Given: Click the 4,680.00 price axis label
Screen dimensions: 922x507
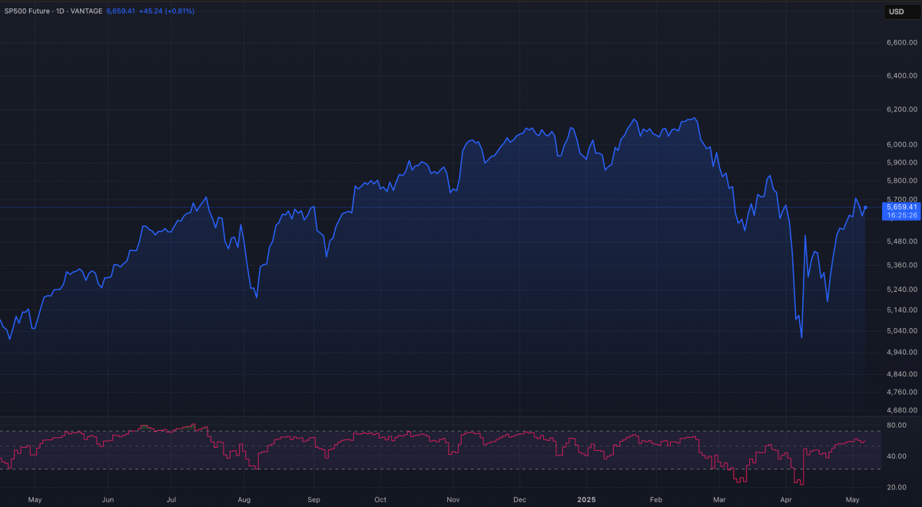Looking at the screenshot, I should tap(902, 411).
